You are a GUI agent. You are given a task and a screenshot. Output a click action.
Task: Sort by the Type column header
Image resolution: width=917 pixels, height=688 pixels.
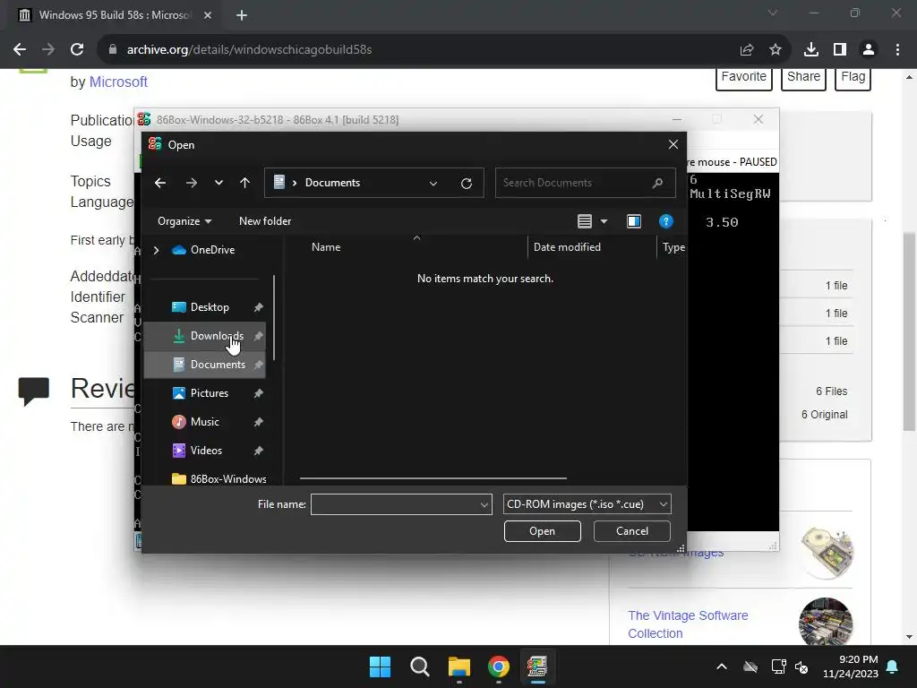[x=672, y=247]
